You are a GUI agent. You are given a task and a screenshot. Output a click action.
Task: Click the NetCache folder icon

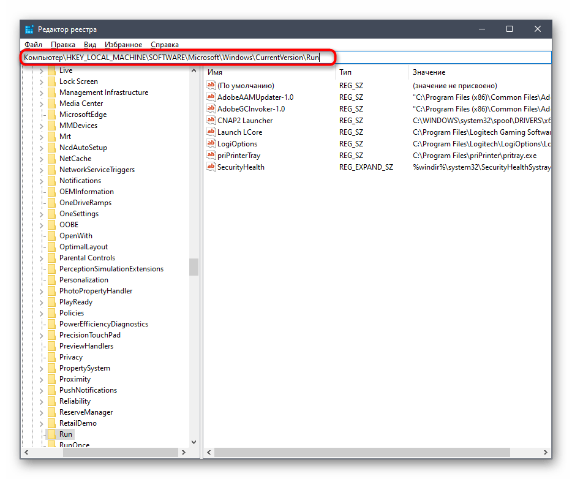[x=52, y=159]
